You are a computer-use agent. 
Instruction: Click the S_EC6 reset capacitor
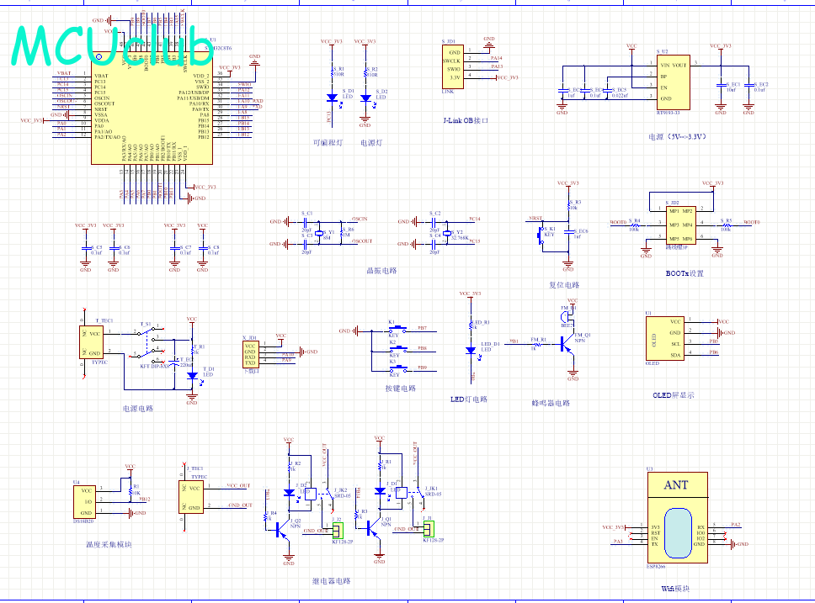568,230
